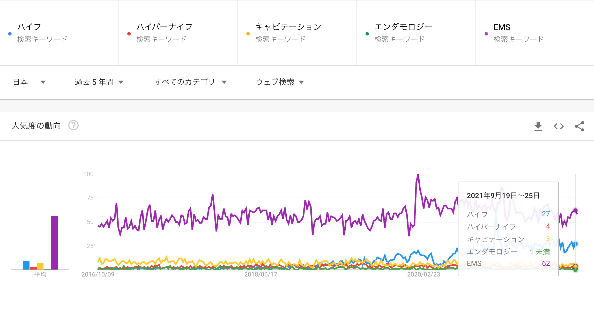Click the blue ハイフ average bar
The width and height of the screenshot is (594, 314).
(x=26, y=265)
